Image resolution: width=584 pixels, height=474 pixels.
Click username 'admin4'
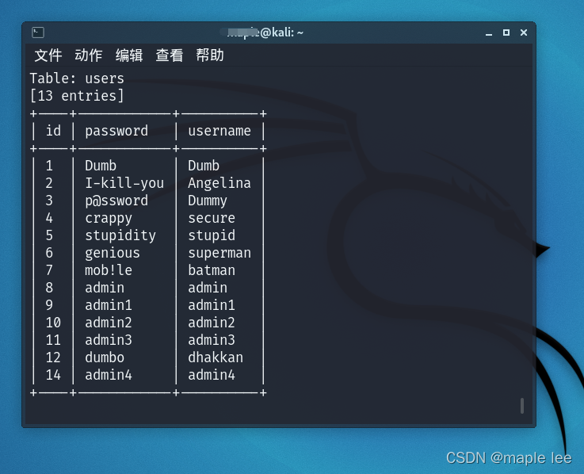point(212,375)
